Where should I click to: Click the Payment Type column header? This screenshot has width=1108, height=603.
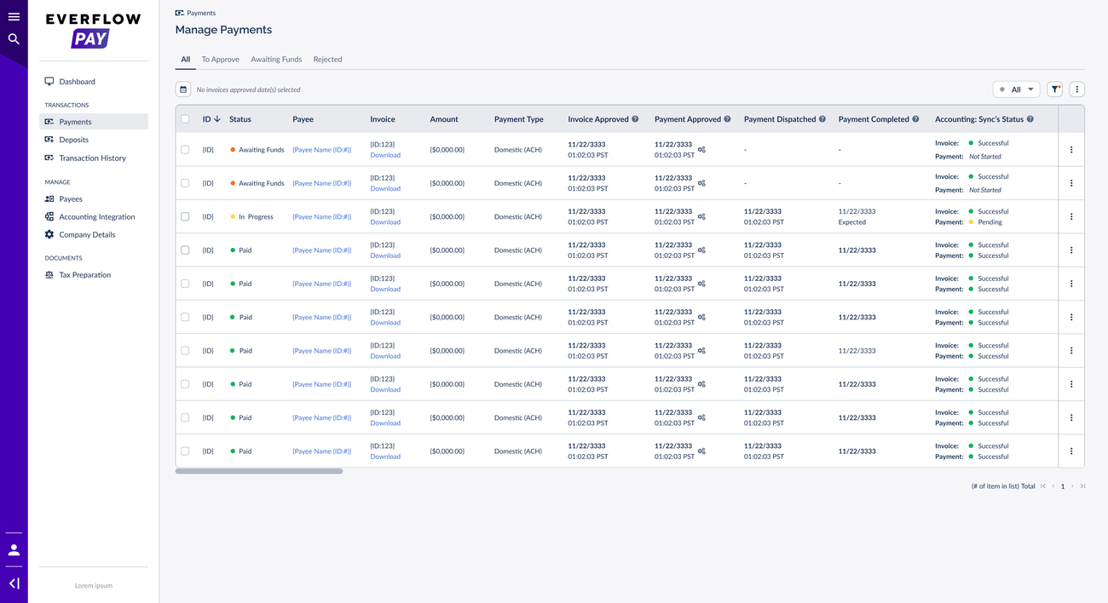click(x=519, y=119)
